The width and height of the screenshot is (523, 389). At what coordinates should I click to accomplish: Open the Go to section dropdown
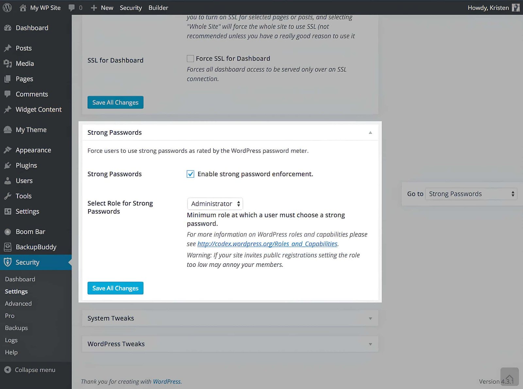tap(471, 194)
